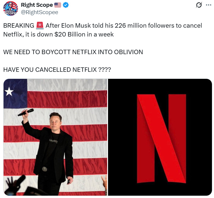Click the white star on the flag
Screen dimensions: 214x198
pos(9,91)
